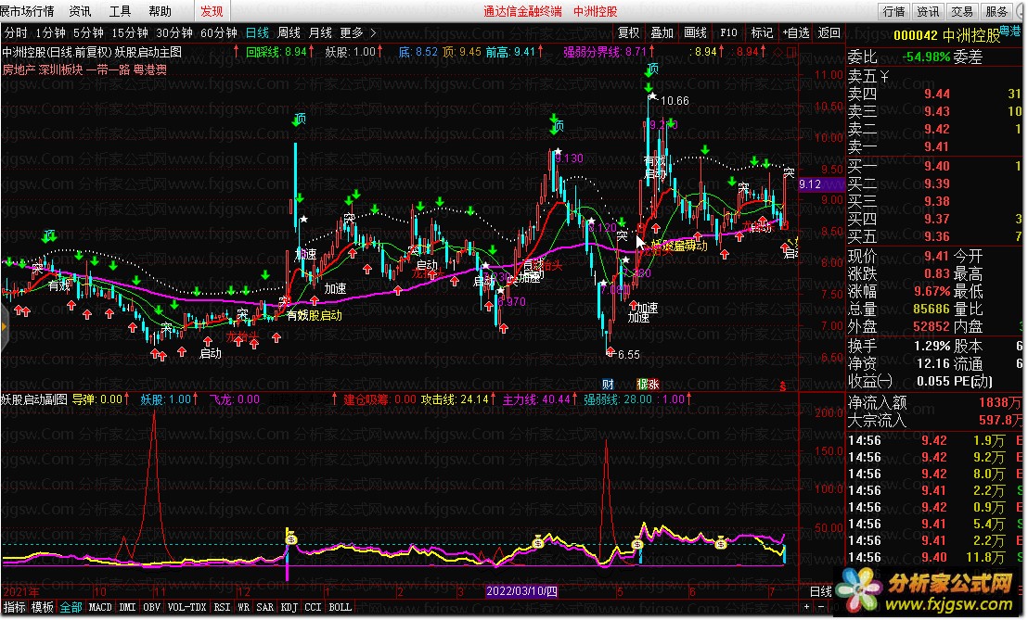Zoom out chart with the minus button
The image size is (1028, 620).
821,607
